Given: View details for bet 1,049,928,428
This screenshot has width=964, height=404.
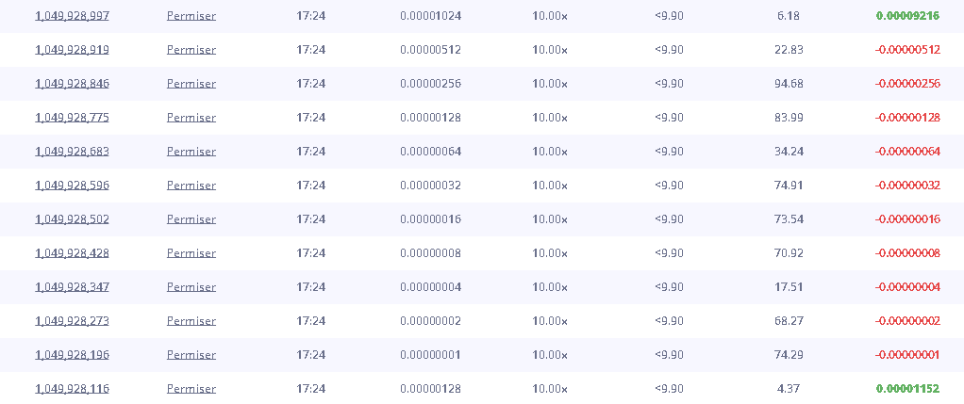Looking at the screenshot, I should (72, 253).
